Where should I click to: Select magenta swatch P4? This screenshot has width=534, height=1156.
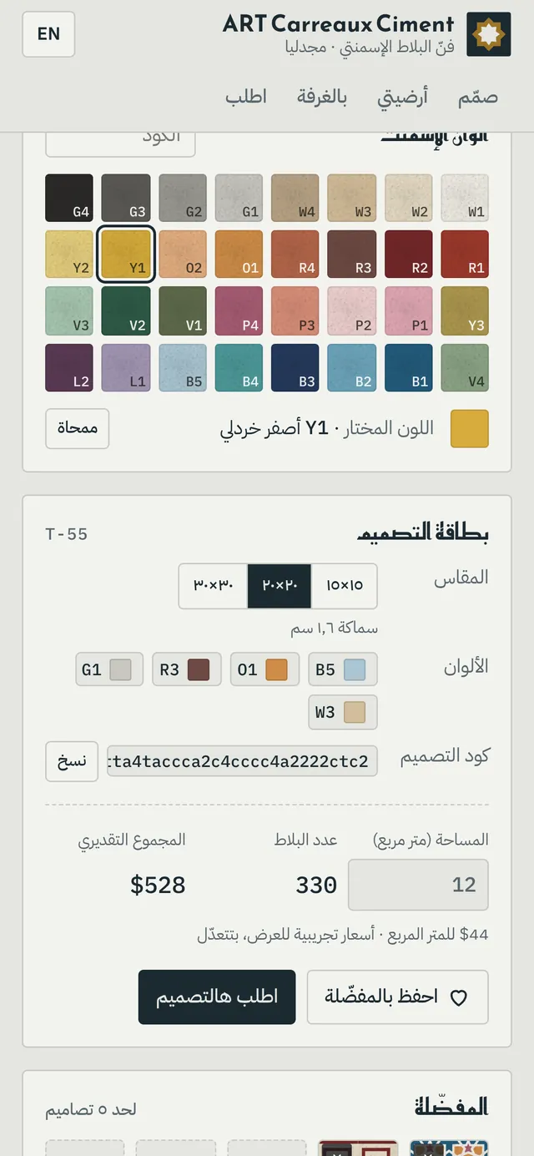[x=239, y=310]
